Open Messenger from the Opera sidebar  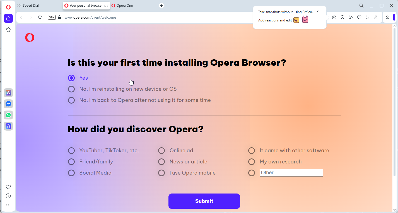8,104
